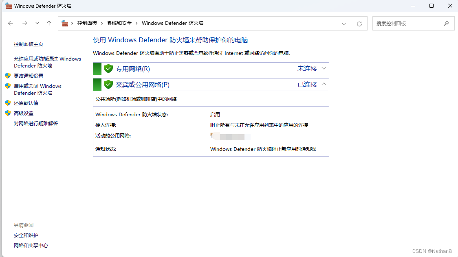Open 控制面板 breadcrumb
The height and width of the screenshot is (257, 458).
[x=87, y=23]
